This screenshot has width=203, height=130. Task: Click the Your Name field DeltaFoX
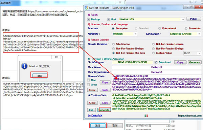click(157, 67)
